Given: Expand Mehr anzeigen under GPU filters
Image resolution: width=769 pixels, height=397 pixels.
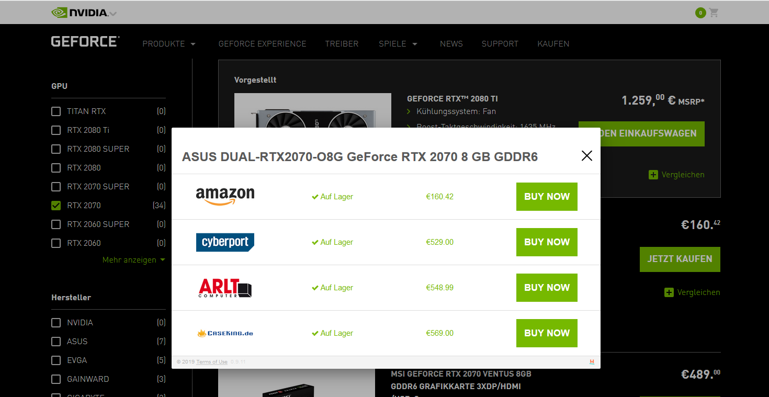Looking at the screenshot, I should tap(134, 260).
